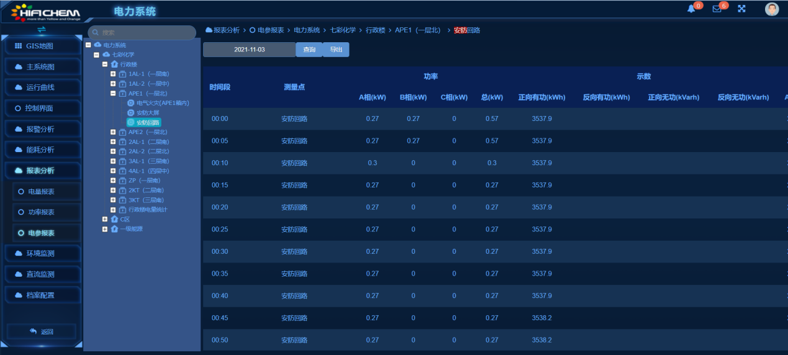Click the cloud icon beside 报警分析
Image resolution: width=788 pixels, height=355 pixels.
[19, 129]
